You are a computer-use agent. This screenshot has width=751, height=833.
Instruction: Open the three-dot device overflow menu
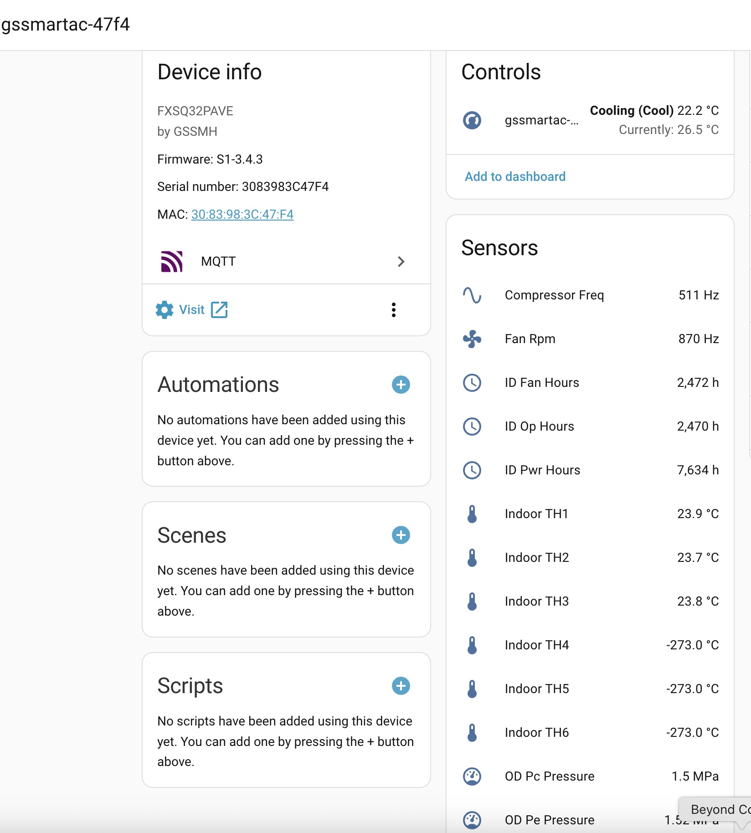(x=394, y=310)
